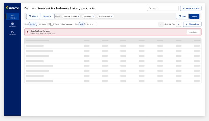Click the 01.01-14.01.2024 chip label

coord(104,16)
